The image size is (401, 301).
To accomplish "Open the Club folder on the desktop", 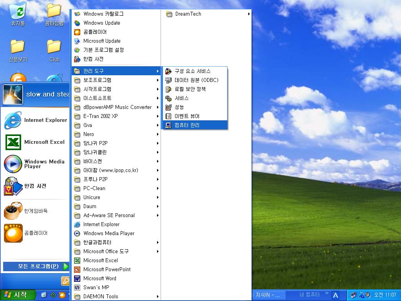I will (x=54, y=51).
